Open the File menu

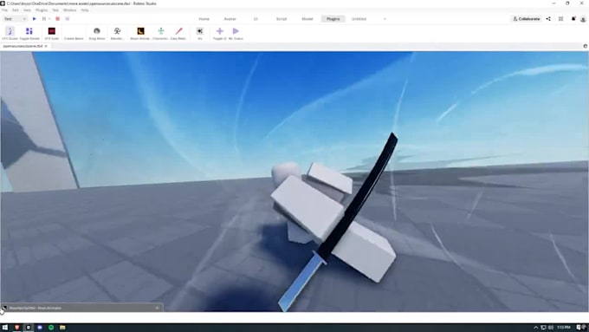tap(4, 10)
